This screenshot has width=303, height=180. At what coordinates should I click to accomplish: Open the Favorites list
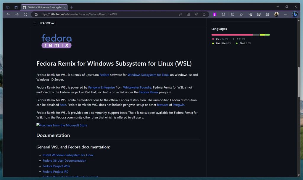point(241,14)
